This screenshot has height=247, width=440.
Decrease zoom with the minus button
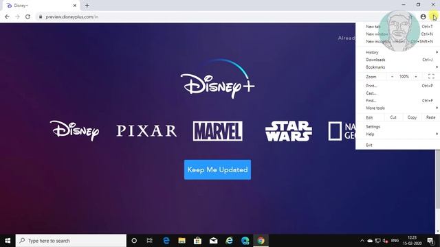click(393, 76)
